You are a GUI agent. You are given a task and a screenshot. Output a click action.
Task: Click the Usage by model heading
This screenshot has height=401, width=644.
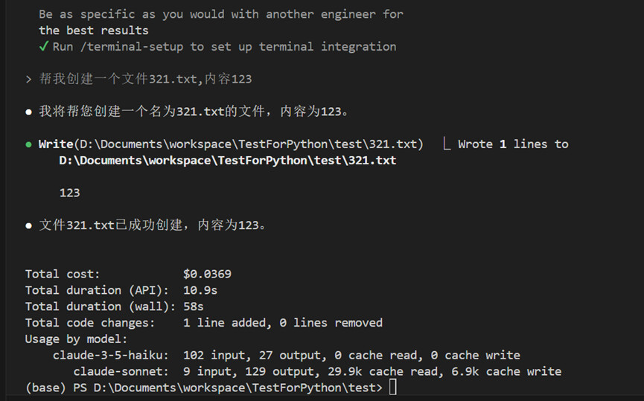[77, 339]
